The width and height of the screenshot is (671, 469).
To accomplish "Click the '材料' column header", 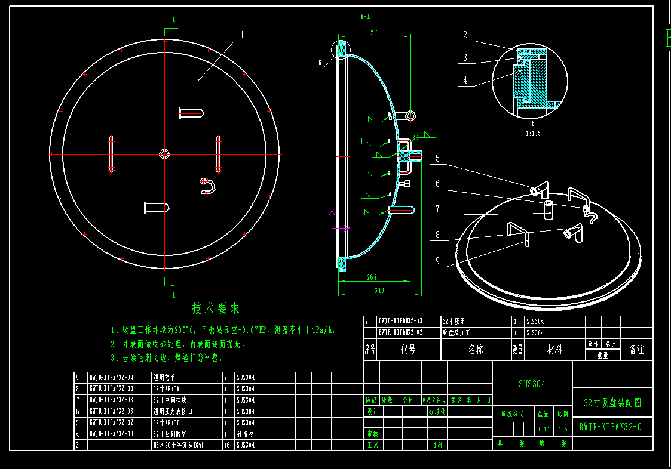I will (x=554, y=350).
